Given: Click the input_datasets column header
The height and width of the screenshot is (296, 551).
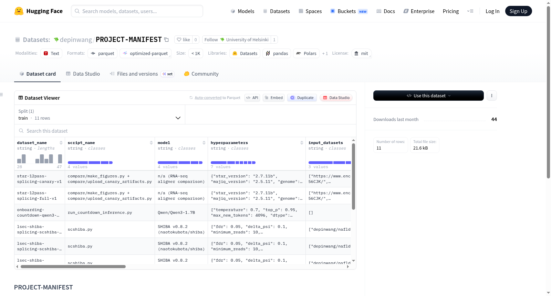Looking at the screenshot, I should pos(326,143).
